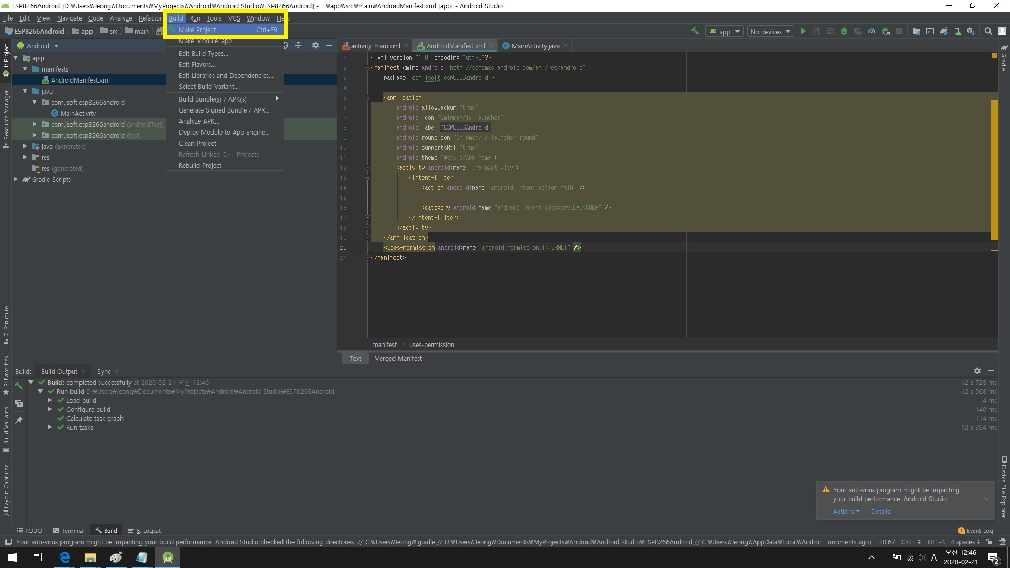Click the Make Project hammer icon
Viewport: 1010px width, 568px height.
pos(695,32)
